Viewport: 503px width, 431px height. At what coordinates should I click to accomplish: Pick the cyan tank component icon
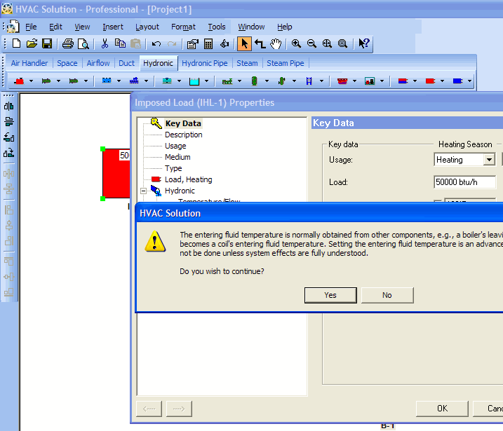point(194,81)
